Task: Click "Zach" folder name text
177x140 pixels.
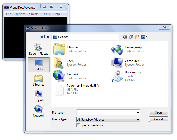Action: pos(70,61)
